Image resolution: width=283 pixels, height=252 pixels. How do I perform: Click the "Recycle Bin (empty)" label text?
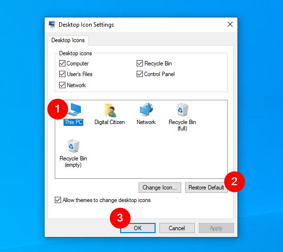pyautogui.click(x=73, y=161)
